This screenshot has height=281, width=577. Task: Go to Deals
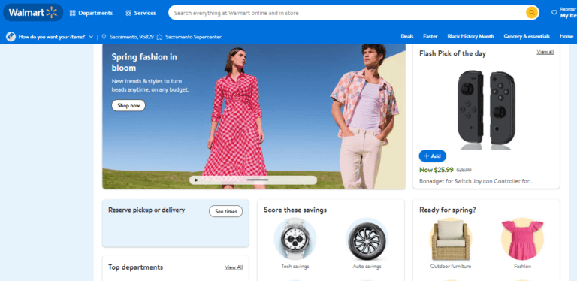(x=407, y=36)
